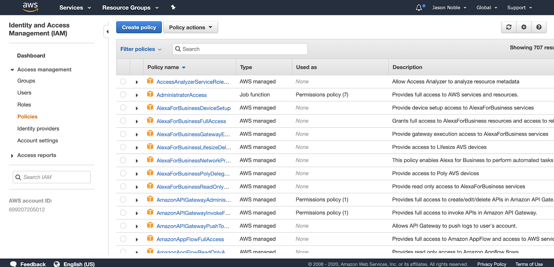Click the AlexaForBusinessReadOnly policy box icon
The image size is (554, 267).
coord(150,186)
